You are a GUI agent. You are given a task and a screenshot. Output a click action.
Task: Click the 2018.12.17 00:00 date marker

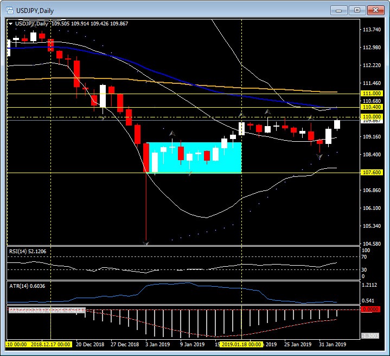point(50,344)
